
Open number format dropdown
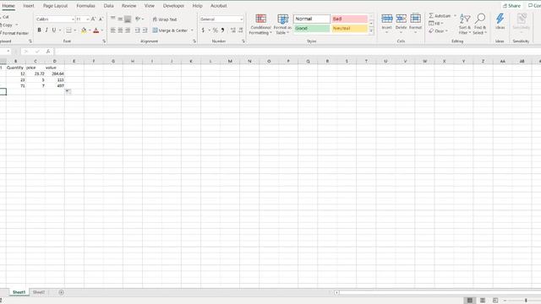point(241,19)
